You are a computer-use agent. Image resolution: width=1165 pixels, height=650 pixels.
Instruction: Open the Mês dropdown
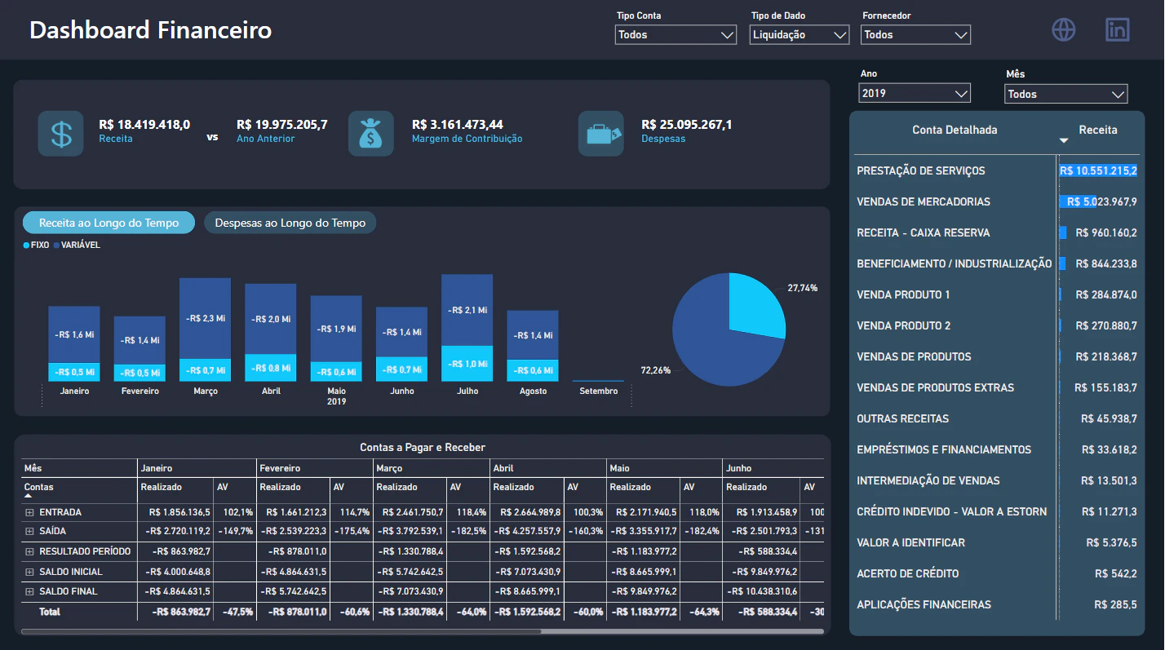[1066, 94]
